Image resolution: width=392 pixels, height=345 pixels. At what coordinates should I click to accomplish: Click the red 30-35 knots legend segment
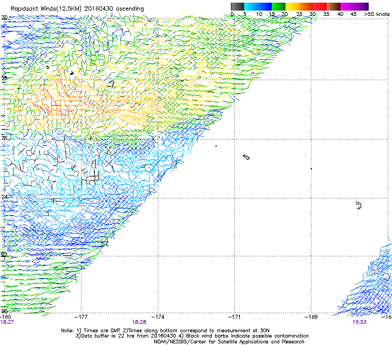[x=320, y=6]
